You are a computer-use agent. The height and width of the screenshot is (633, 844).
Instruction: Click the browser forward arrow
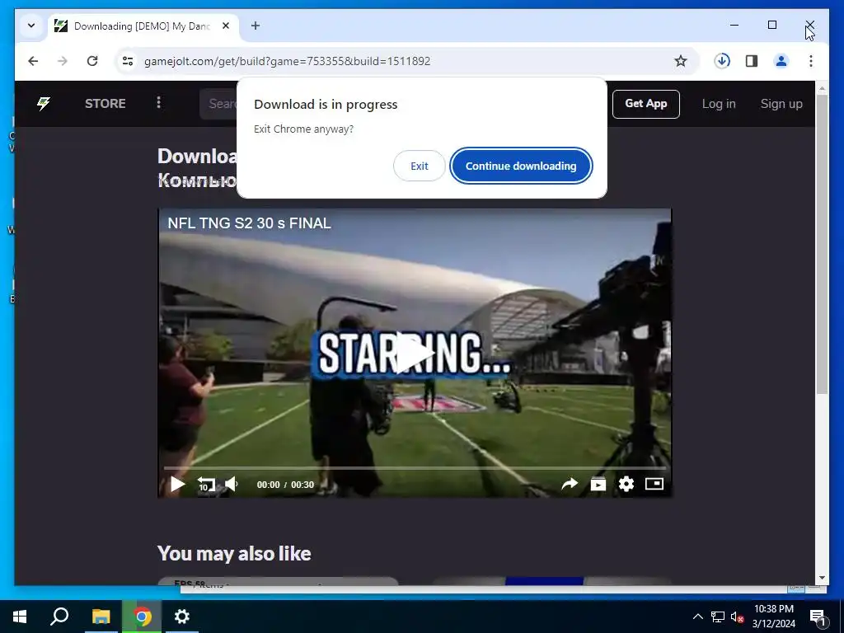[x=63, y=61]
